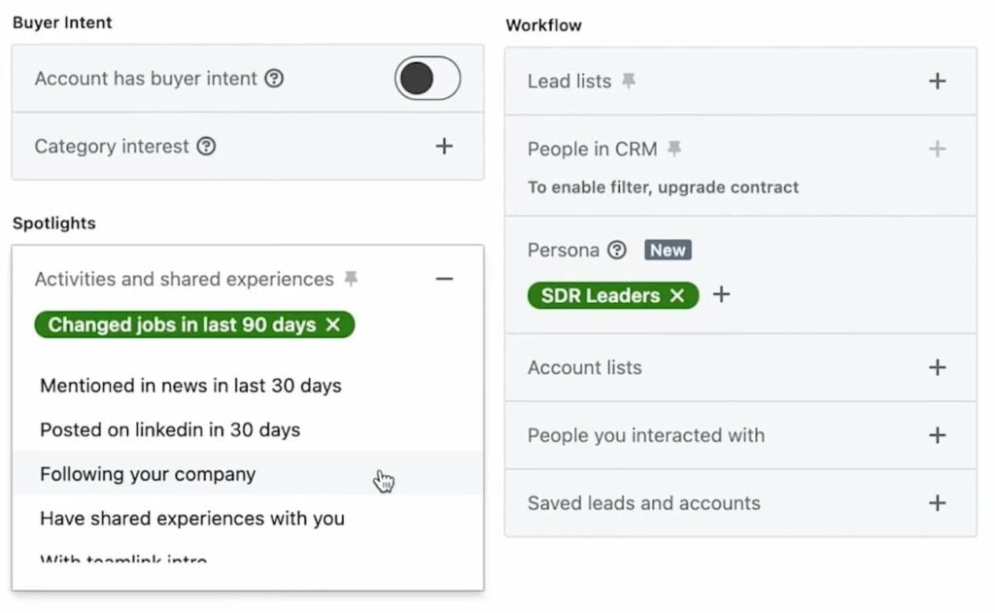Expand the Lead lists filter

[x=938, y=81]
